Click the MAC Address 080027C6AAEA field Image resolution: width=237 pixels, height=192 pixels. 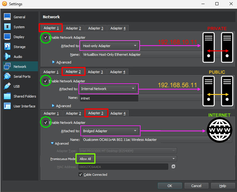click(123, 167)
